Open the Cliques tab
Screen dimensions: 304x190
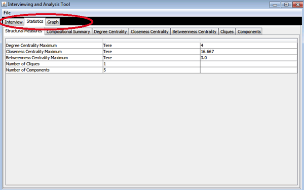pos(227,31)
